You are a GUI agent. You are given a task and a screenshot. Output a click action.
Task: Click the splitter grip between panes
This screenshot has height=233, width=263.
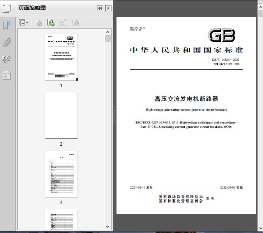(x=115, y=115)
